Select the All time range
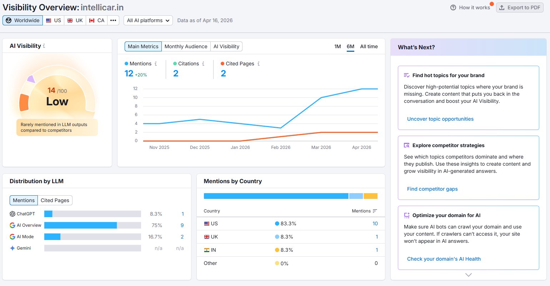The height and width of the screenshot is (286, 550). click(x=369, y=46)
